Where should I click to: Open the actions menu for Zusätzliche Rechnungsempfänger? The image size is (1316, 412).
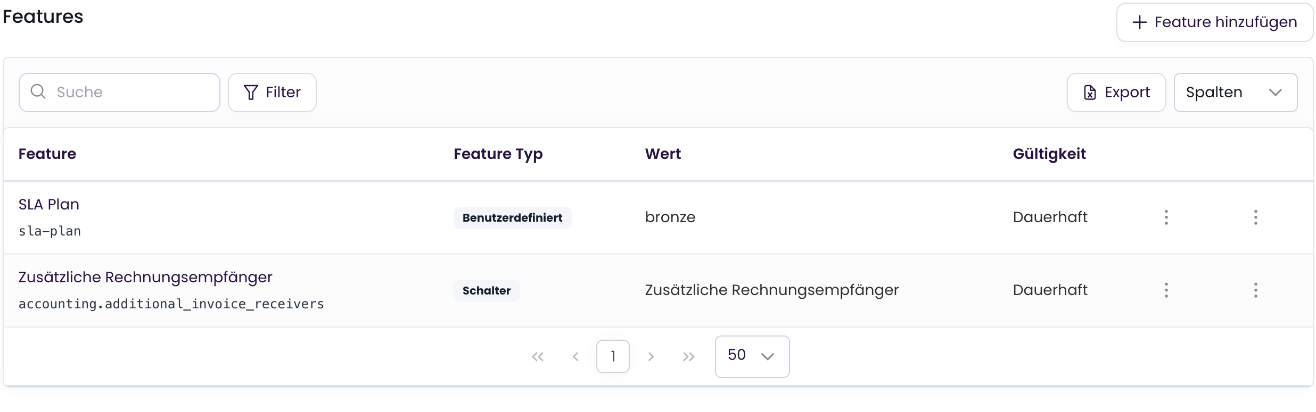coord(1255,290)
